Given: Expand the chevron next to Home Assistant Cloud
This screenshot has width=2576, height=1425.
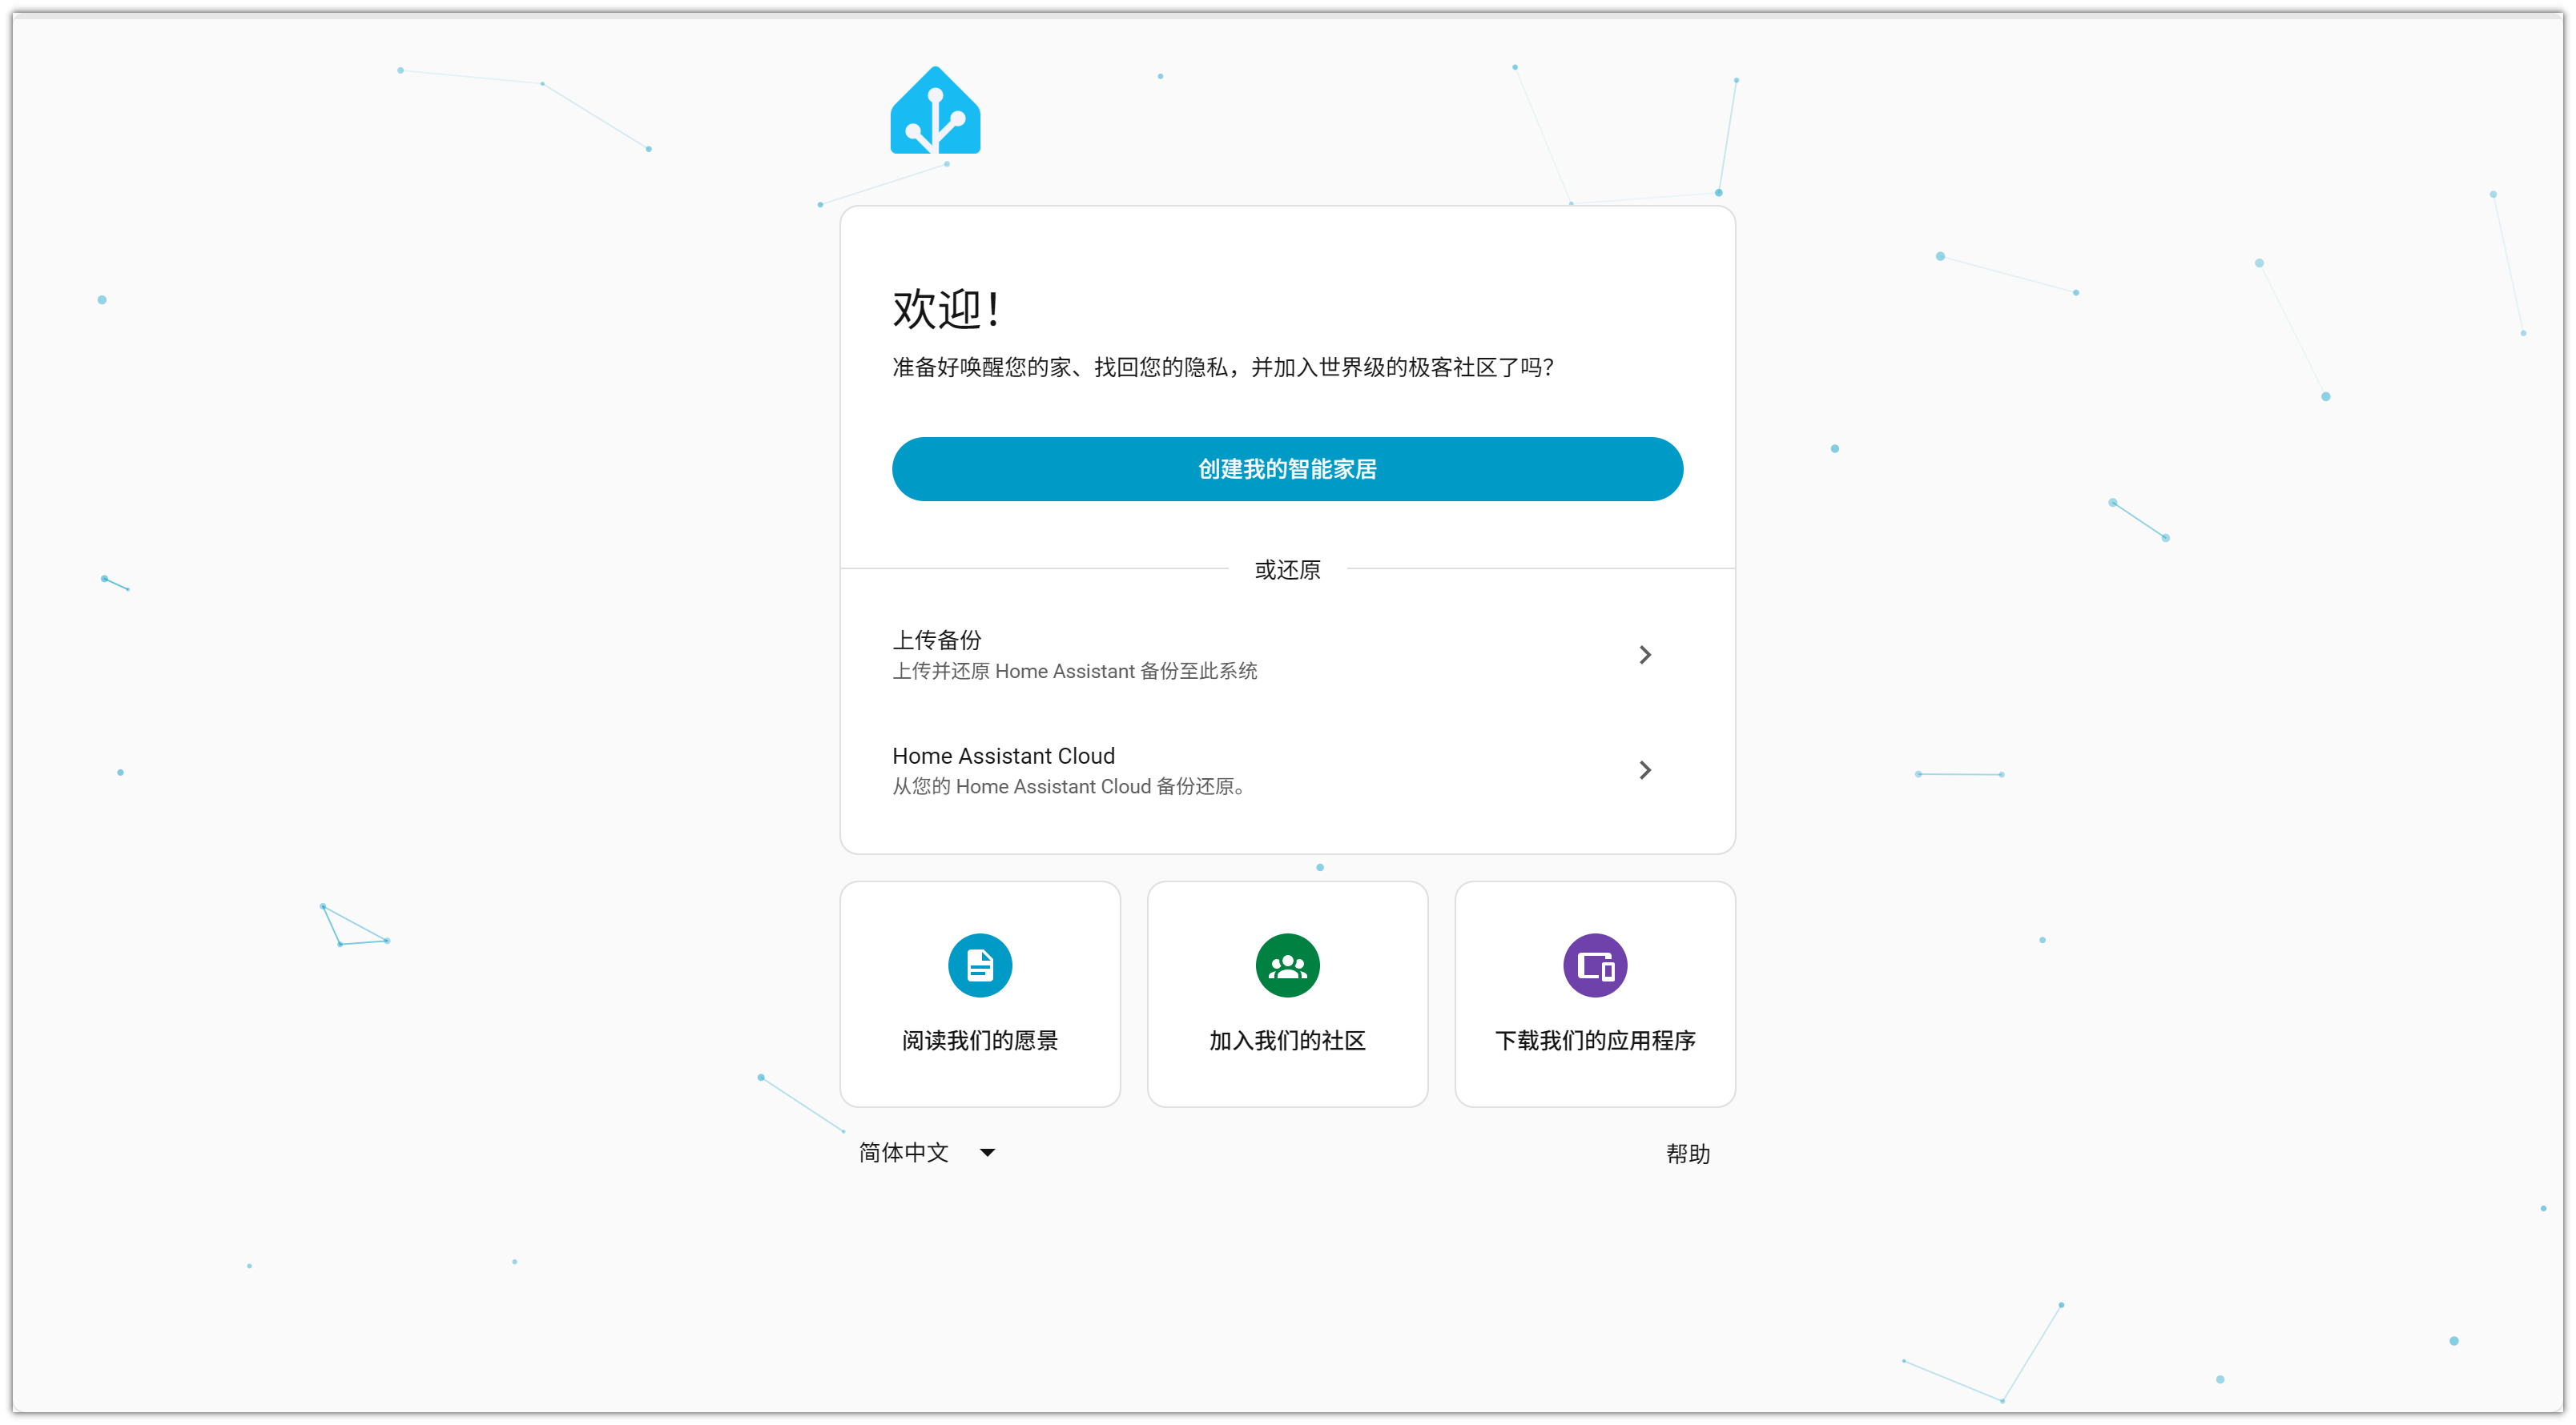Looking at the screenshot, I should [x=1645, y=769].
